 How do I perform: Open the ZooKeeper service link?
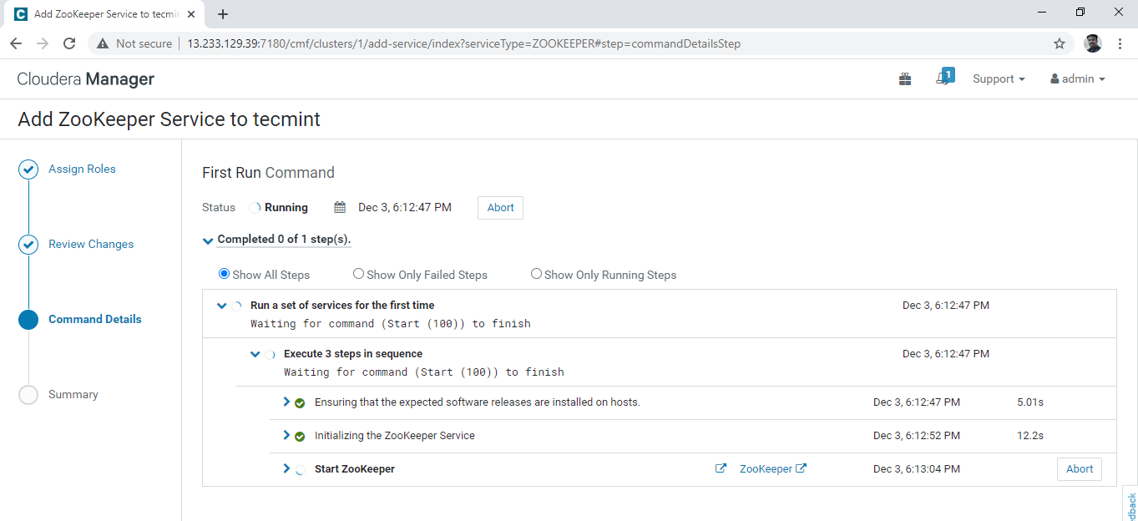tap(766, 468)
